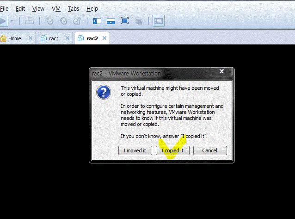
Task: Cancel the moved or copied dialog
Action: [210, 150]
